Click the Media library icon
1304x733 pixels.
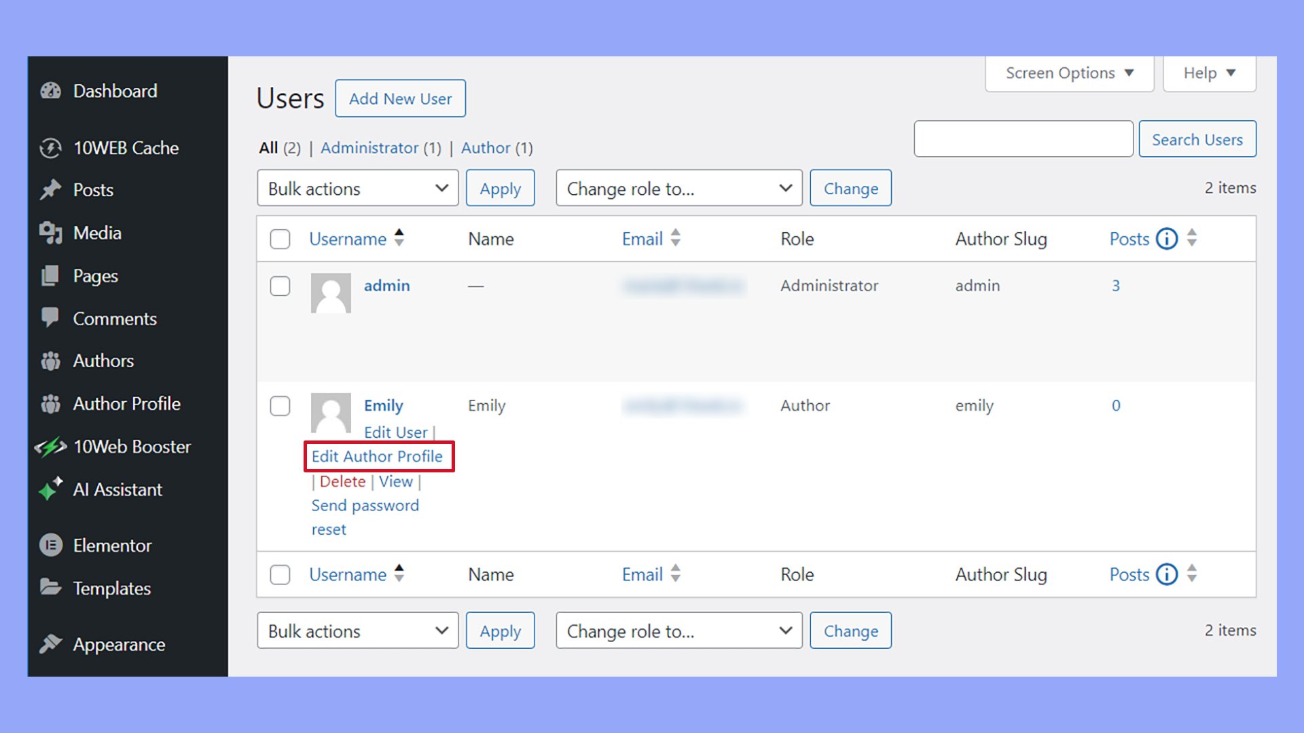(51, 233)
